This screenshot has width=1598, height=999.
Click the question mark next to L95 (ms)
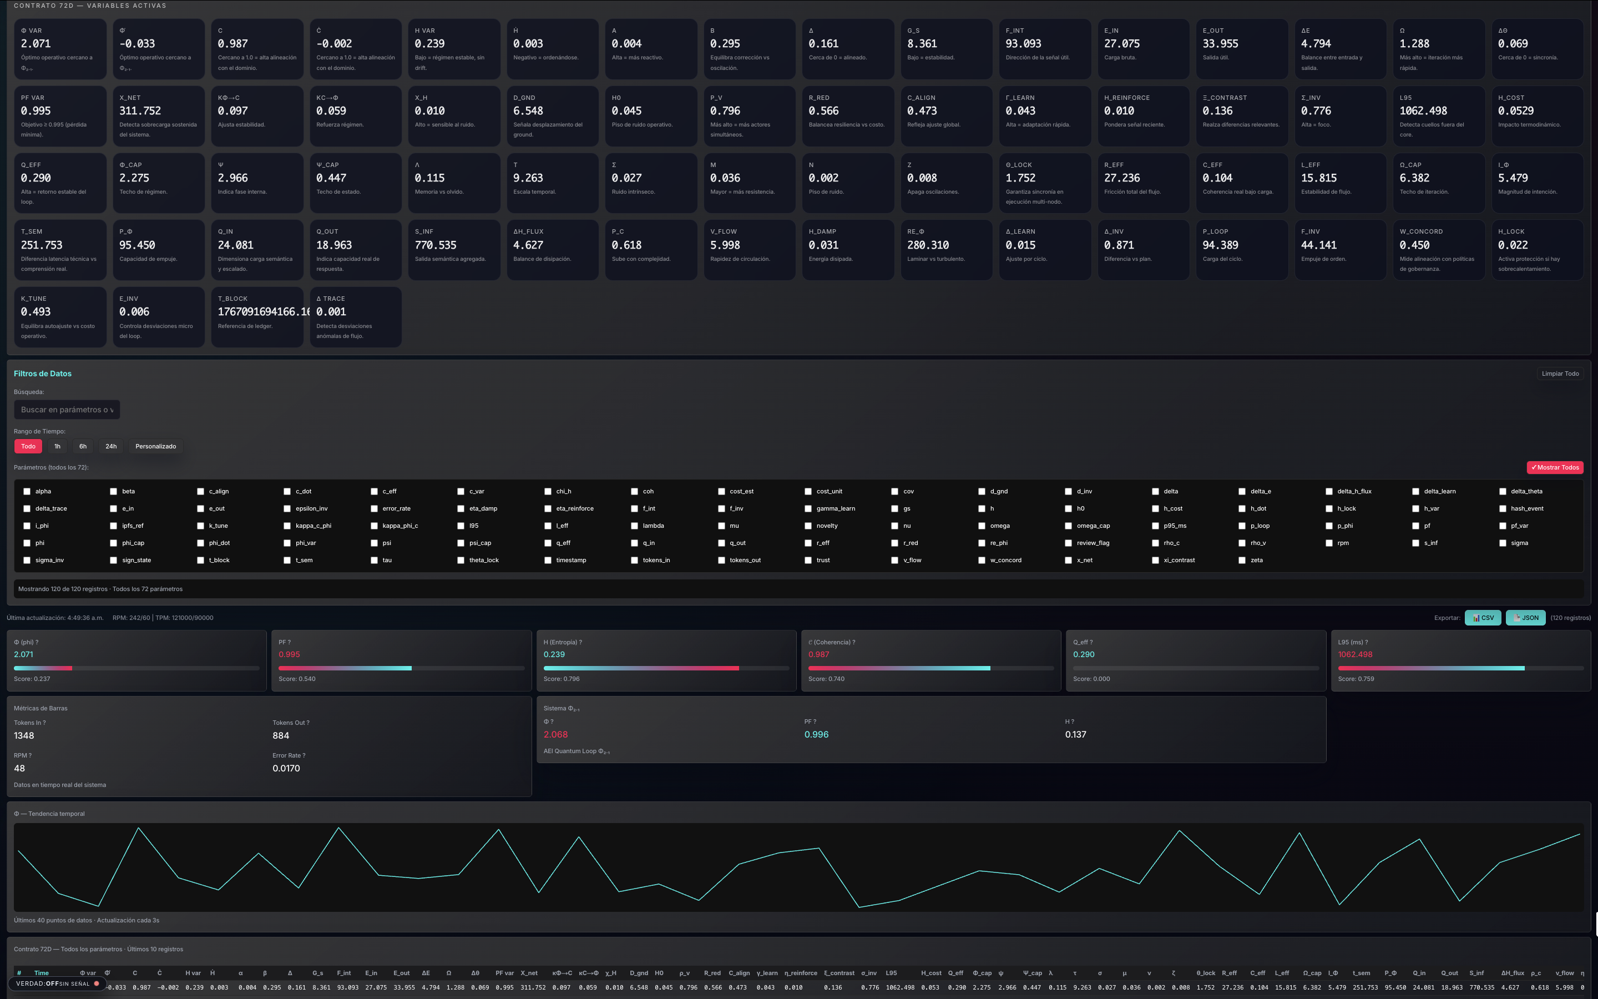click(x=1366, y=642)
